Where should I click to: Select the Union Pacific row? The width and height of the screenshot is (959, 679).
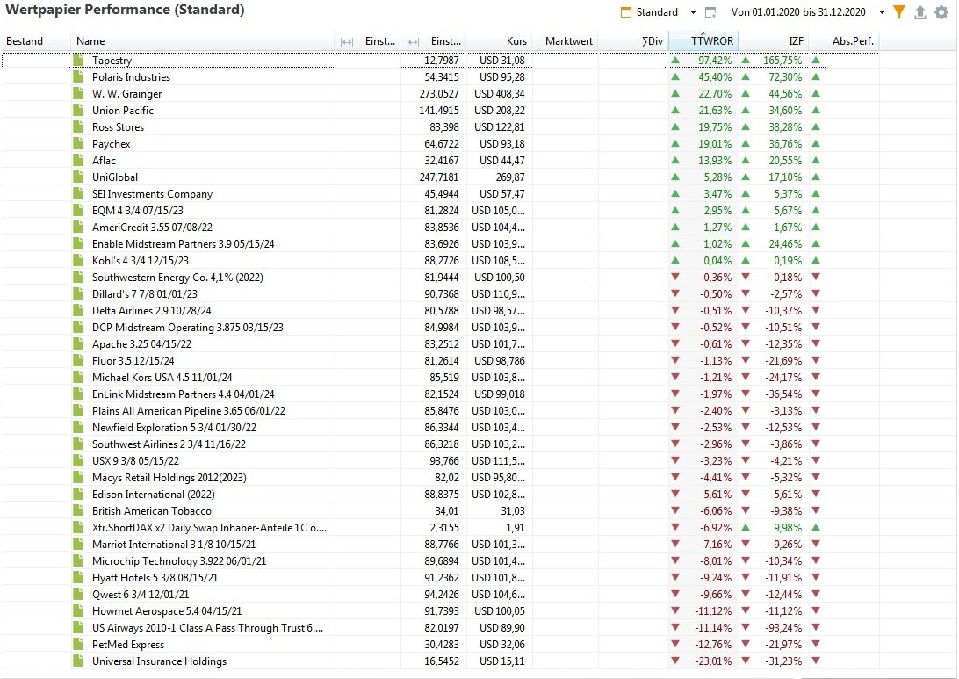click(x=440, y=110)
